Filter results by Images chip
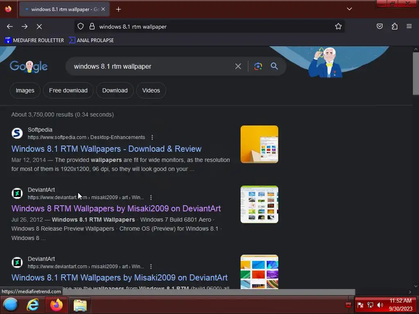Viewport: 419px width, 314px height. [x=25, y=90]
